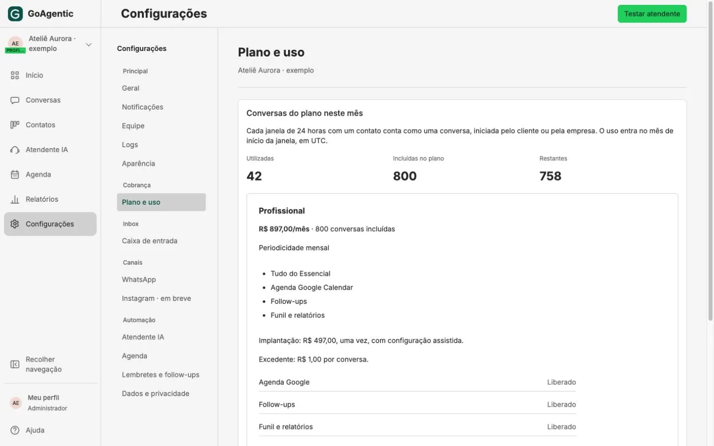Click the Ateliê Aurora workspace avatar
The height and width of the screenshot is (446, 714).
click(x=15, y=43)
